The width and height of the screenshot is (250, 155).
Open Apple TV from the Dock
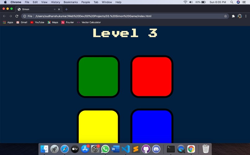(75, 149)
